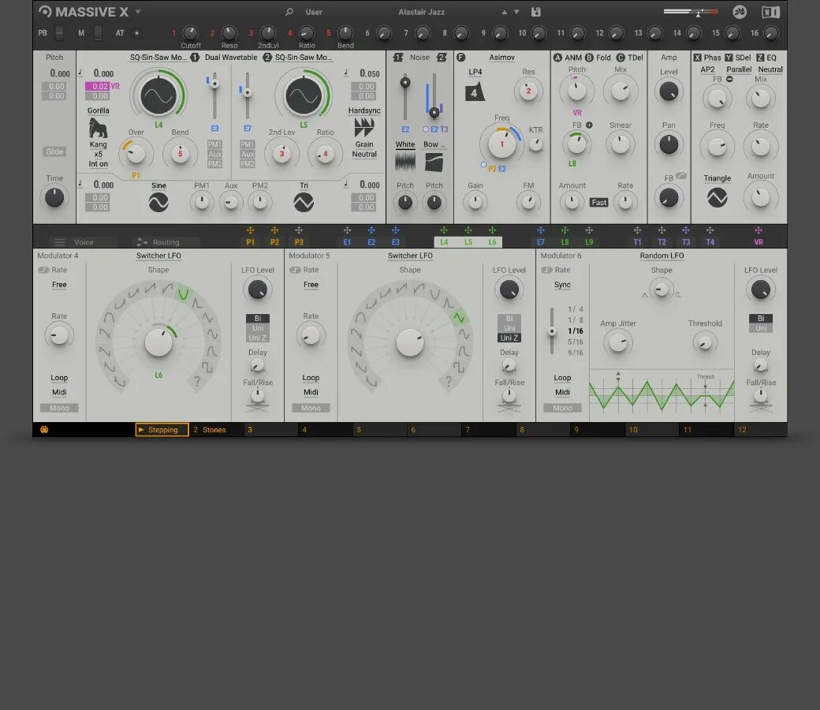The image size is (820, 710).
Task: Toggle the Modulator 4 Rate switch
Action: (x=43, y=270)
